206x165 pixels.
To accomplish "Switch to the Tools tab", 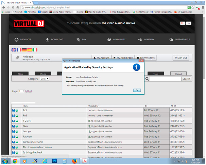I will (x=156, y=74).
